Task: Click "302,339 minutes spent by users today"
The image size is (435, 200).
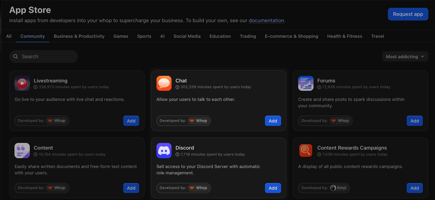Action: 216,87
